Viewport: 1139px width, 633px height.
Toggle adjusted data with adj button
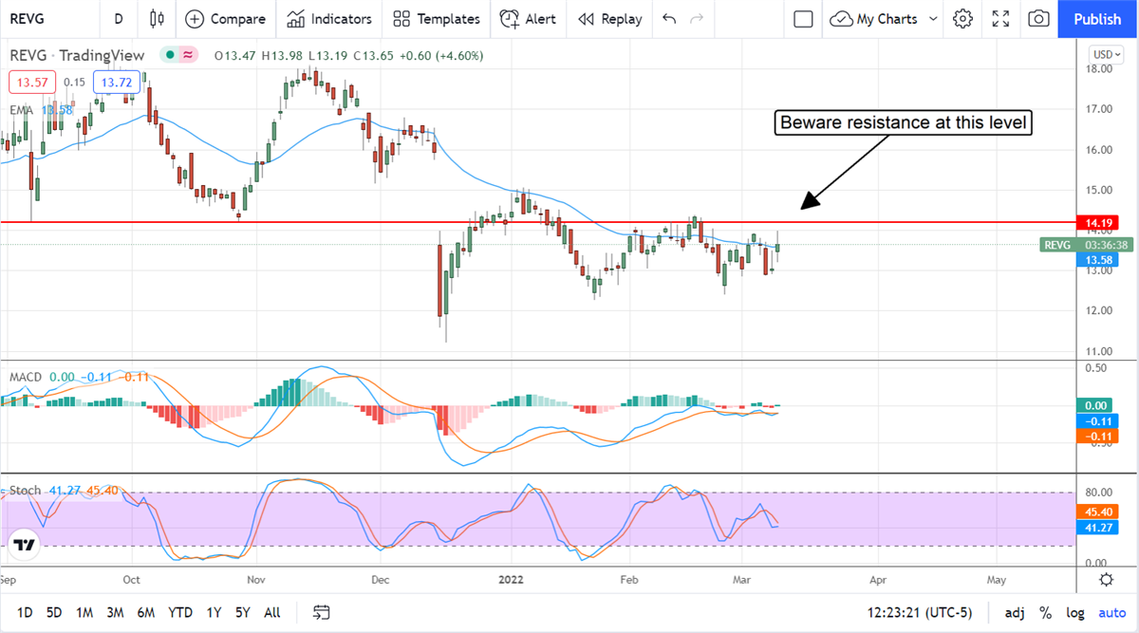click(1015, 612)
